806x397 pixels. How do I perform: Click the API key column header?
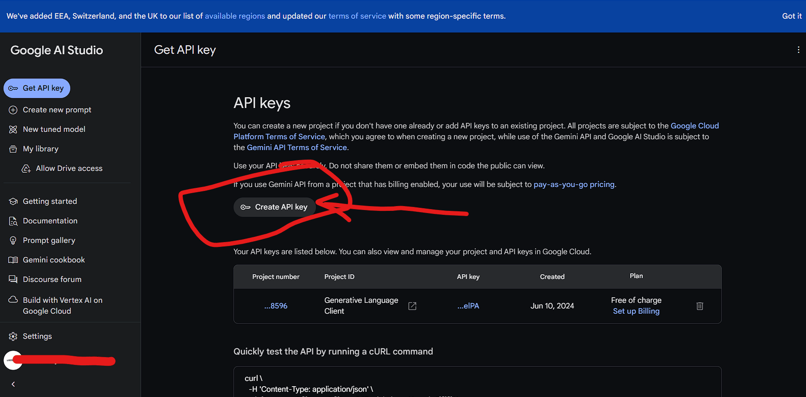(x=468, y=277)
